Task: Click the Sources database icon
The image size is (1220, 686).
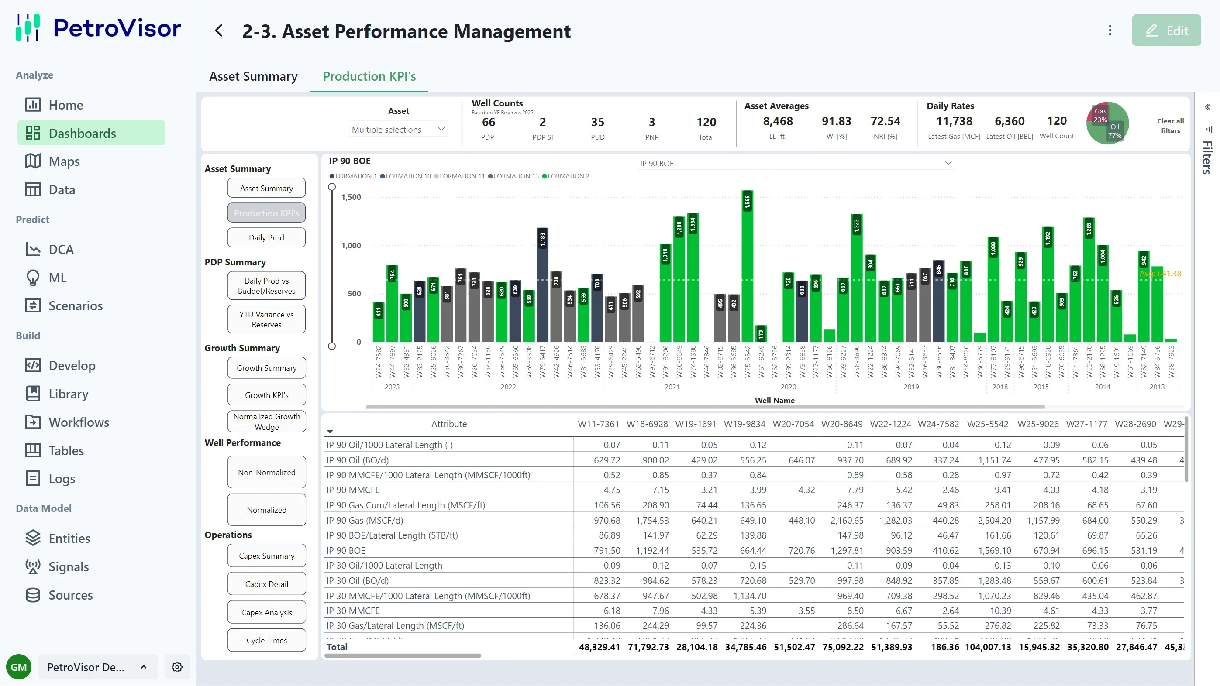Action: click(33, 595)
